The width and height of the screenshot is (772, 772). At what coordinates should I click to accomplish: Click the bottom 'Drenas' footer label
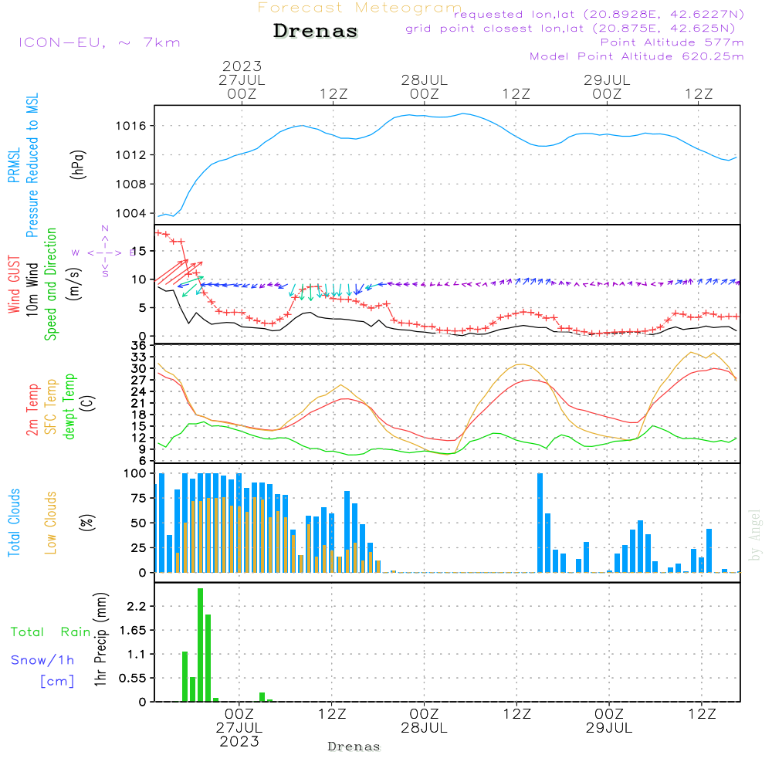tap(354, 747)
